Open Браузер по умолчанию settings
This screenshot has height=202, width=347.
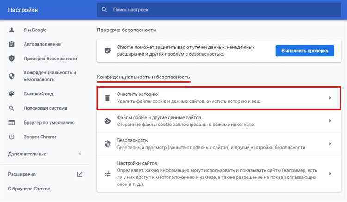pyautogui.click(x=49, y=122)
